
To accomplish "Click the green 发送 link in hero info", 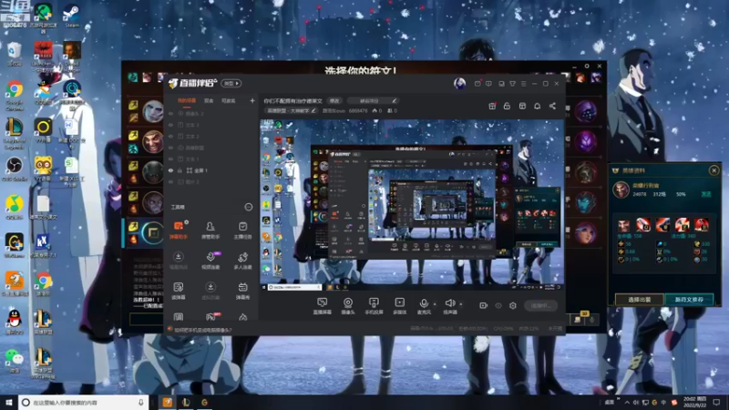I will (x=706, y=194).
